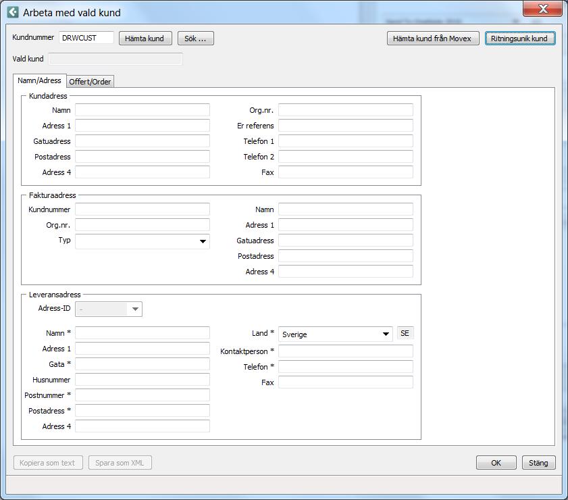Click the Fax field in Leveransadress
Viewport: 568px width, 500px height.
point(346,382)
